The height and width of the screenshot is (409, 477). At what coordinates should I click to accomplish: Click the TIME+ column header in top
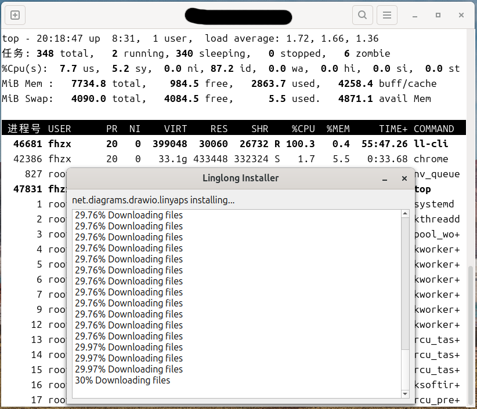393,129
